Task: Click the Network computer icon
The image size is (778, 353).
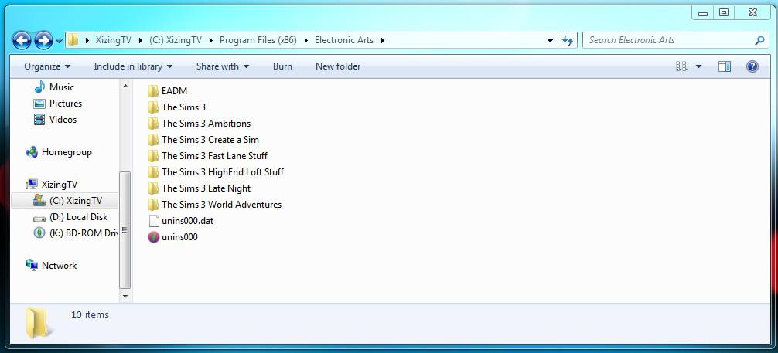Action: tap(31, 266)
